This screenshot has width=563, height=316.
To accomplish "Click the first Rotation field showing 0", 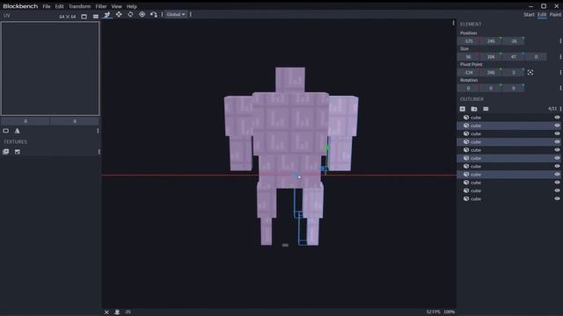I will (469, 89).
